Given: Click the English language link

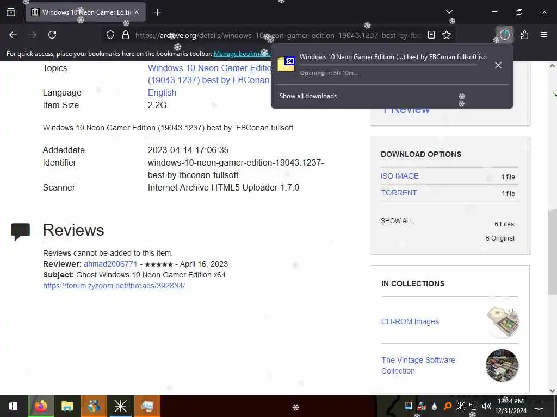Looking at the screenshot, I should (162, 92).
